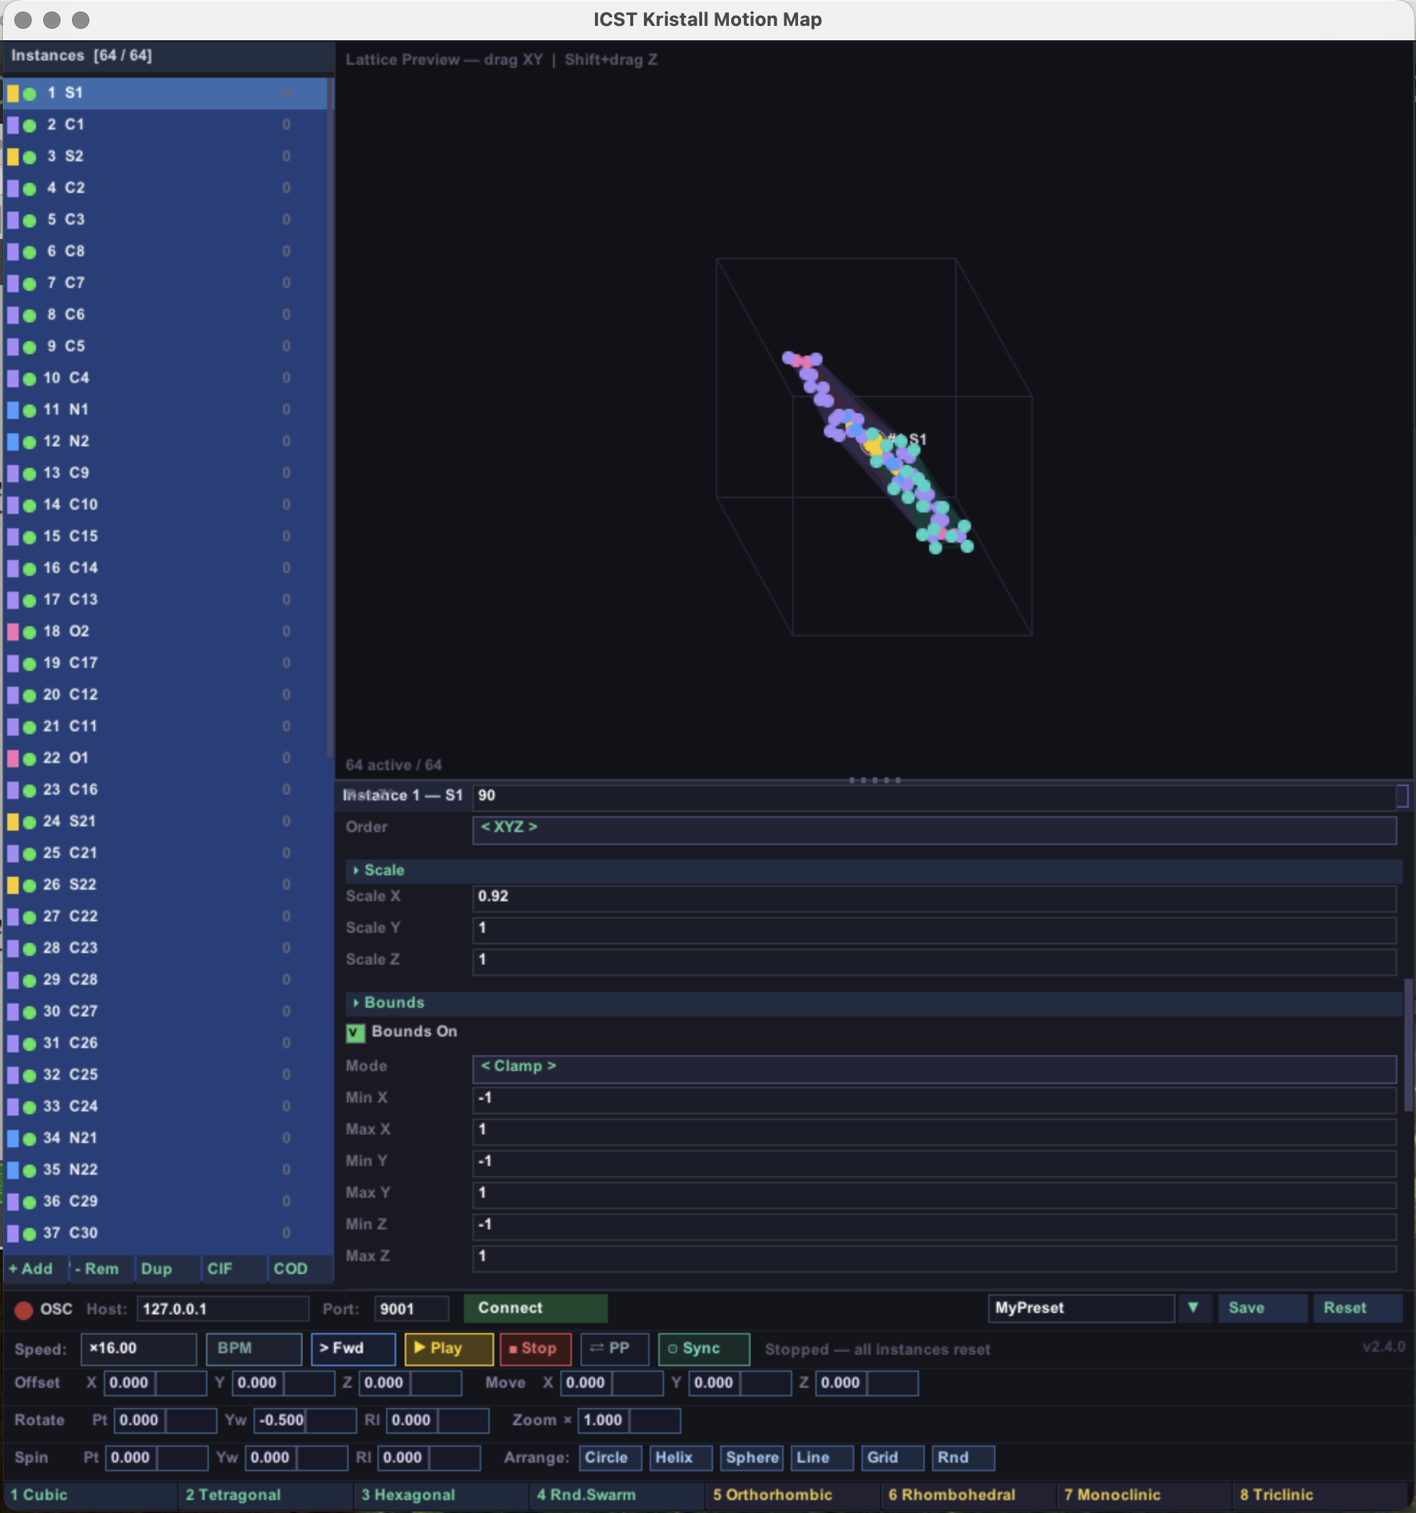The image size is (1416, 1513).
Task: Arrange instances in a Circle
Action: 610,1458
